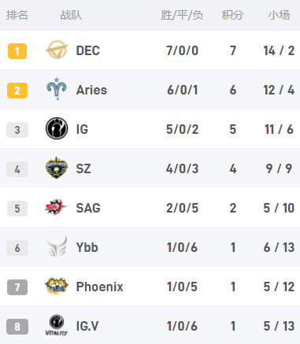Click the SAG team logo

coord(56,207)
